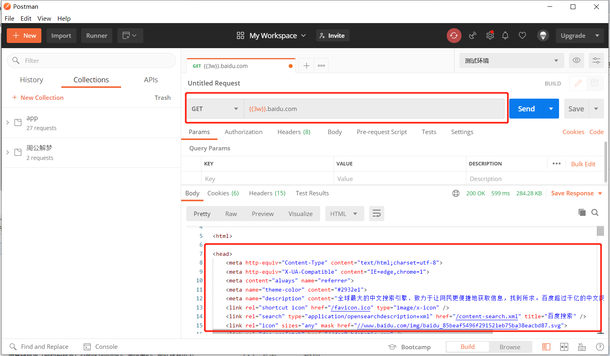Open the GET method dropdown

(215, 109)
